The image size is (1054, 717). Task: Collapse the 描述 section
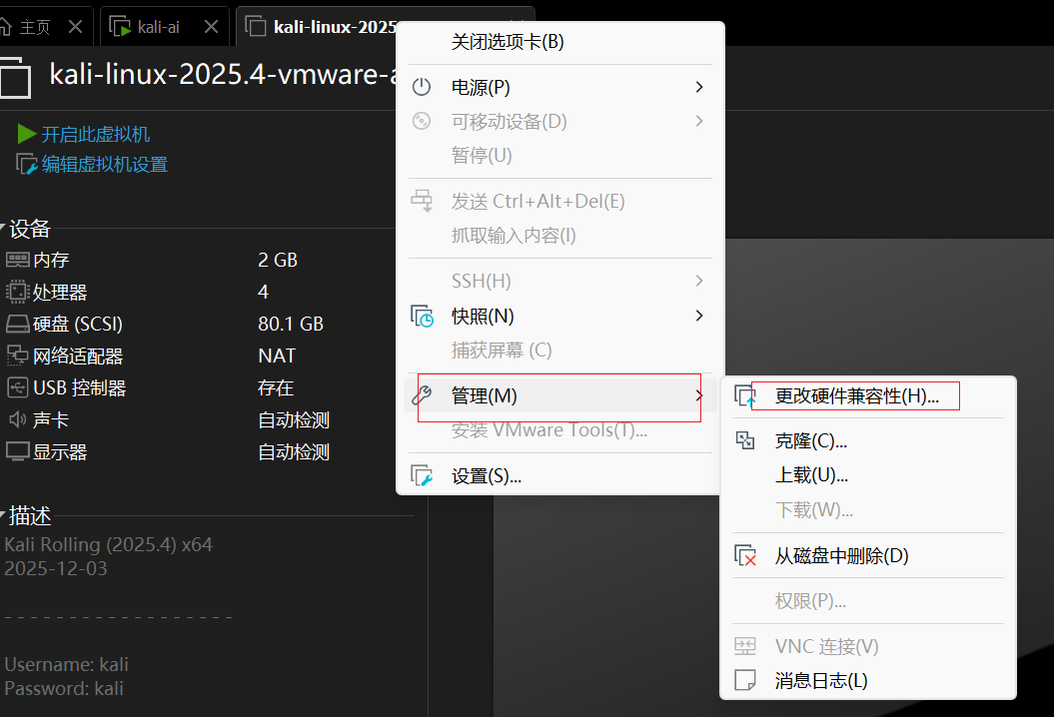(x=3, y=513)
